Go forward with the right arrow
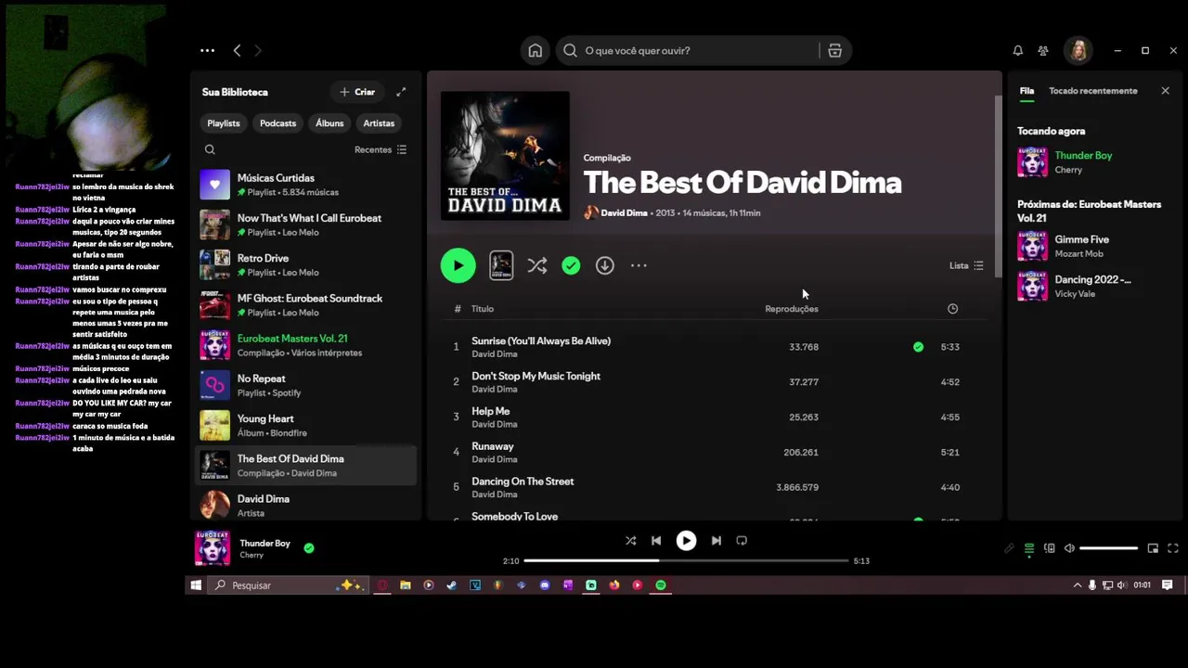 [x=258, y=51]
